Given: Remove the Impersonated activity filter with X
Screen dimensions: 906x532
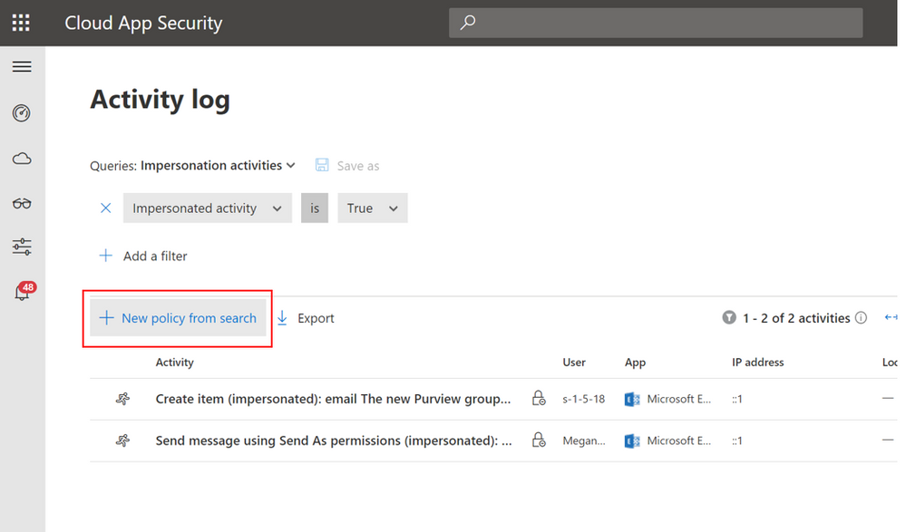Looking at the screenshot, I should tap(105, 208).
